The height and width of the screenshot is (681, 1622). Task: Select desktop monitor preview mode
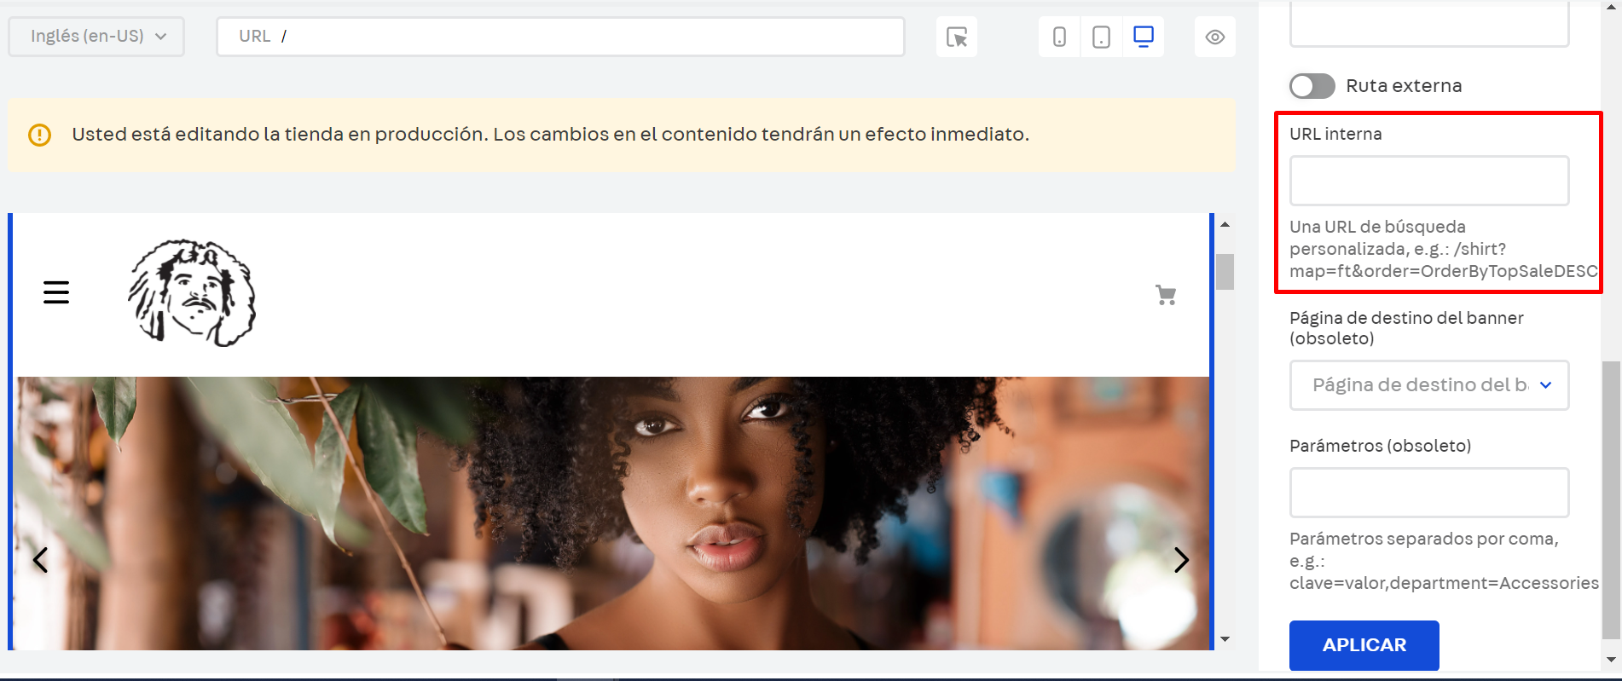1143,37
